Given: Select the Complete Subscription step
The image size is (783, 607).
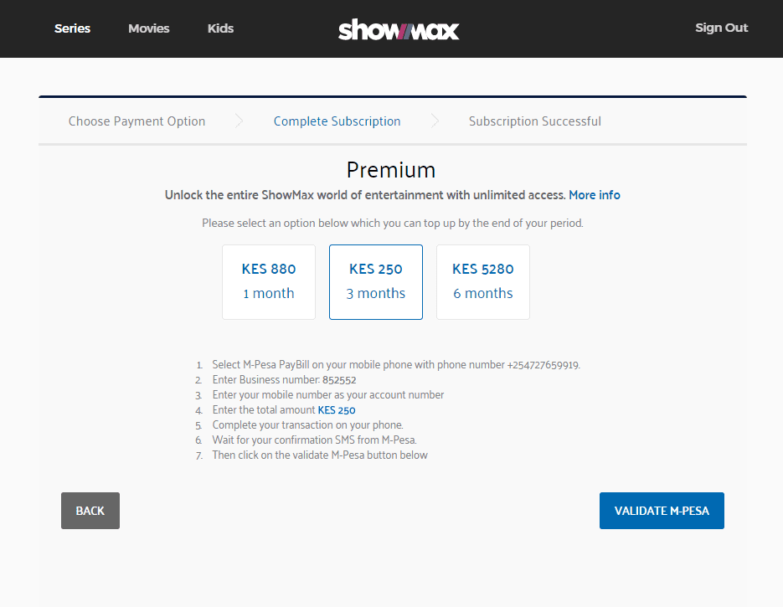Looking at the screenshot, I should (x=337, y=121).
